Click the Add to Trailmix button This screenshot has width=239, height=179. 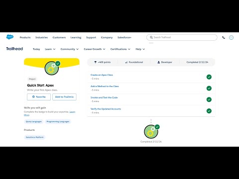tap(64, 97)
